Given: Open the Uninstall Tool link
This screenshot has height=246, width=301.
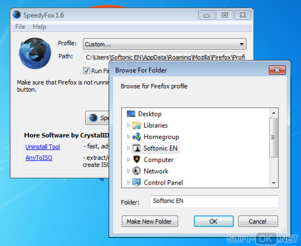Looking at the screenshot, I should (42, 147).
